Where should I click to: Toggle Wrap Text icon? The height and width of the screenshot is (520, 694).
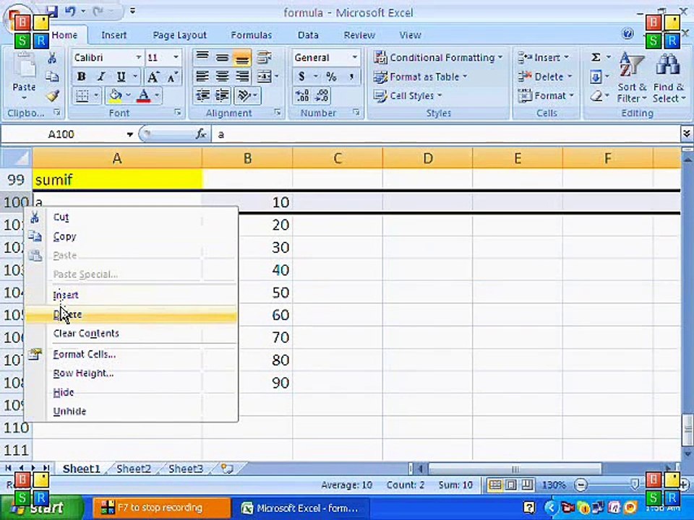265,57
